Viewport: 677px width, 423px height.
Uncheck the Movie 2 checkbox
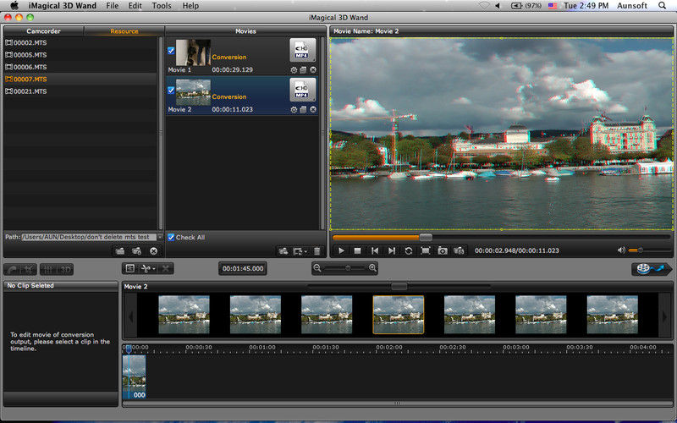(x=171, y=91)
